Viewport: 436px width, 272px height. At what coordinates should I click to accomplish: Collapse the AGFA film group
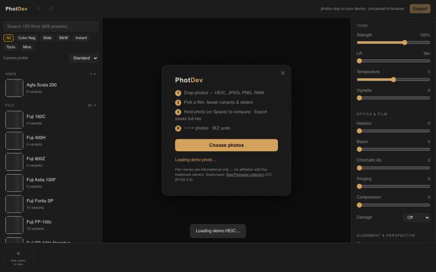point(51,74)
